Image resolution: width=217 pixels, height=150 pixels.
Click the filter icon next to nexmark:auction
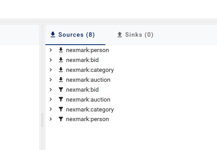tap(61, 99)
